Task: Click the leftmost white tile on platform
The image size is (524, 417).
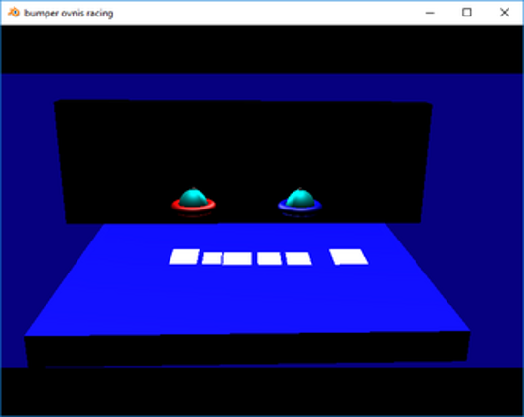Action: (184, 257)
